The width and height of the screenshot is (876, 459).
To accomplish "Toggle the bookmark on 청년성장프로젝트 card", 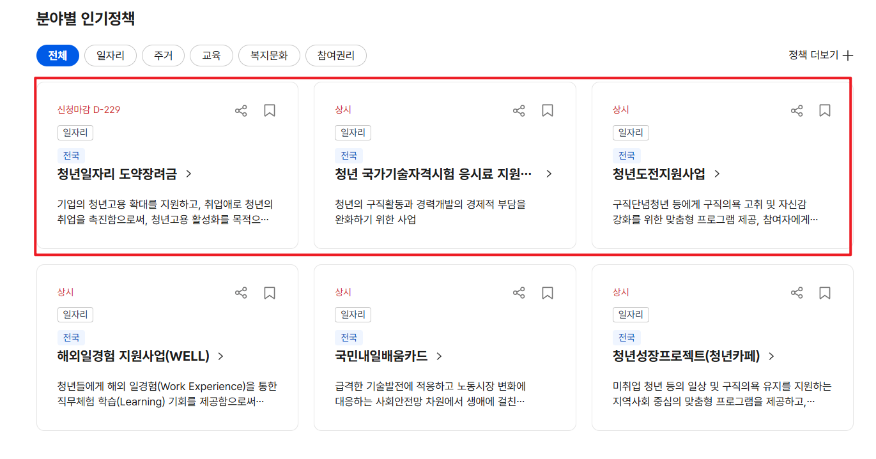I will coord(824,292).
